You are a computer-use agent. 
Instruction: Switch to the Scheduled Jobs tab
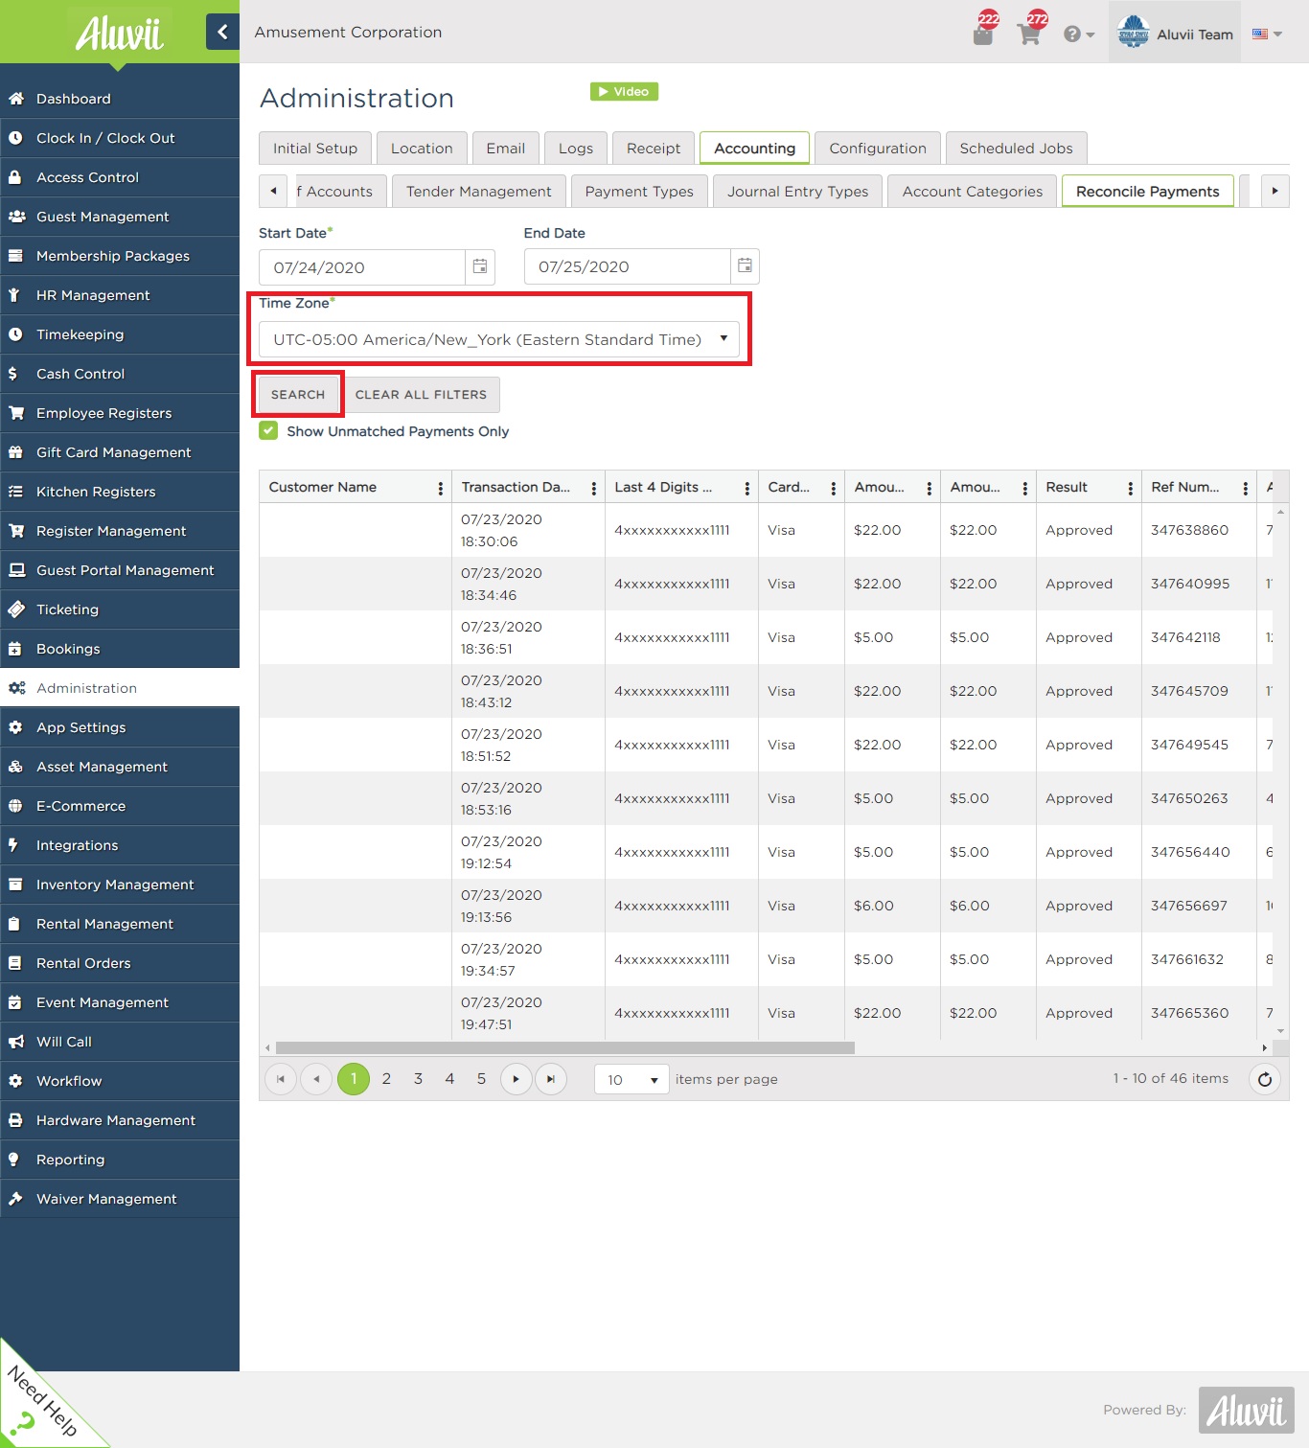(1016, 148)
